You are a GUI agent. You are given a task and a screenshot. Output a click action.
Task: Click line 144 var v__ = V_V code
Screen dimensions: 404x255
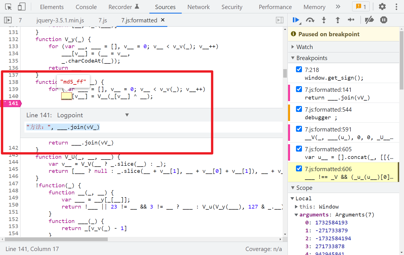pyautogui.click(x=107, y=164)
